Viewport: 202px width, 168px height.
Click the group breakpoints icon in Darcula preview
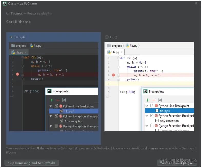pos(64,100)
